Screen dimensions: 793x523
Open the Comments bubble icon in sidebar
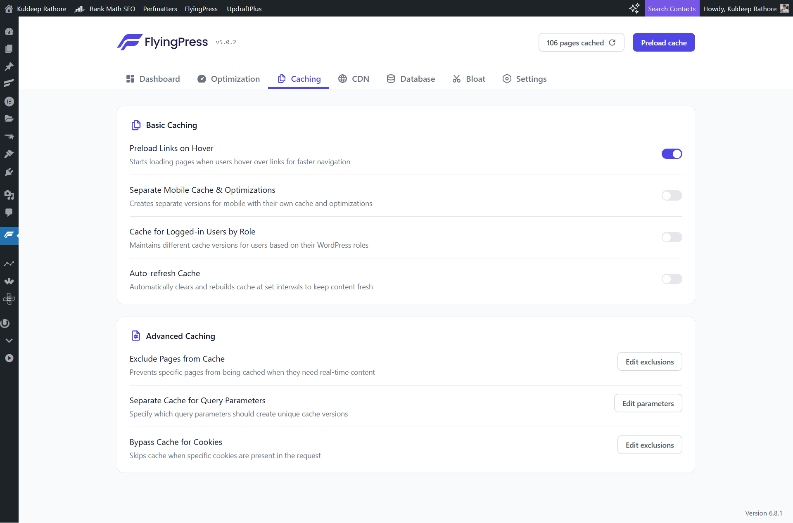[9, 213]
